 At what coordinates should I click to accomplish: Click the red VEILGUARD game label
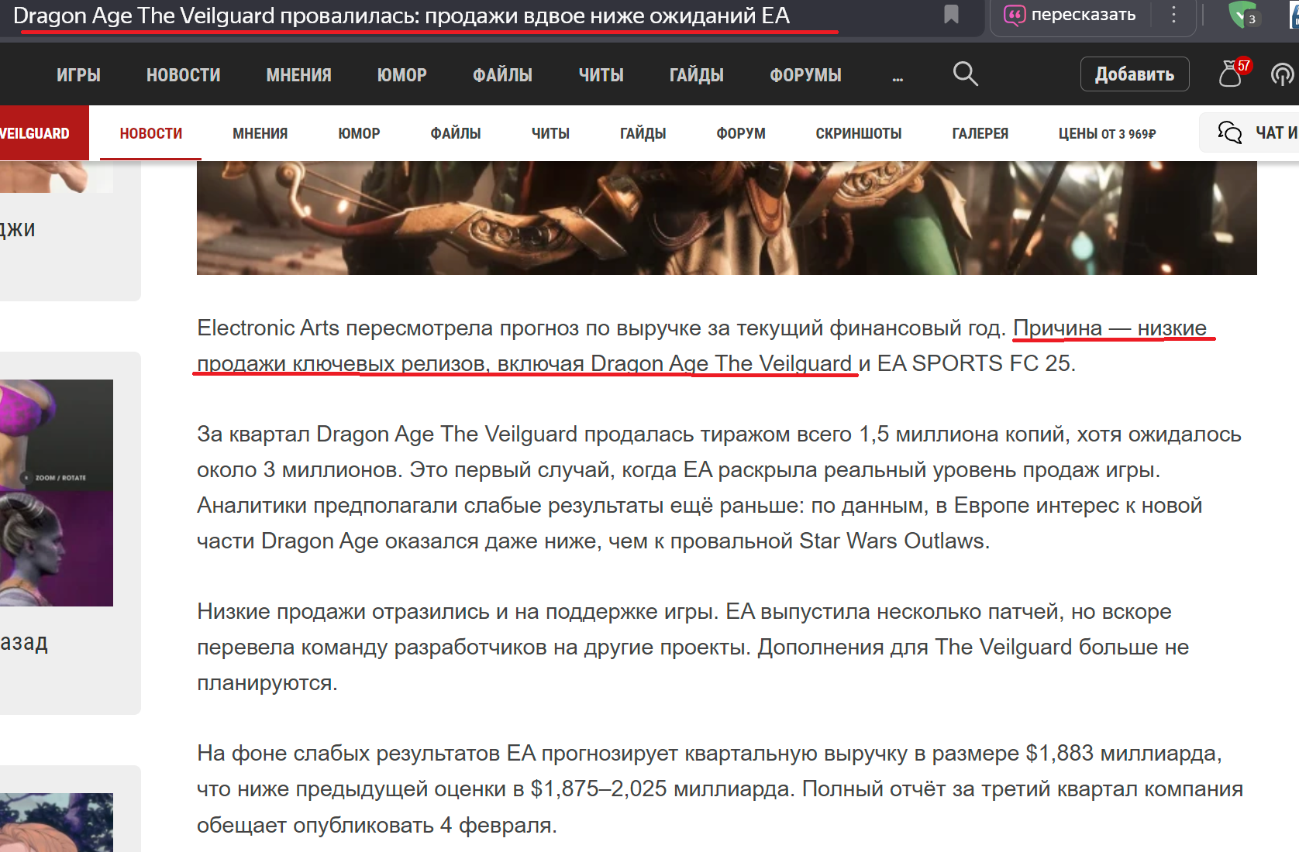tap(43, 133)
